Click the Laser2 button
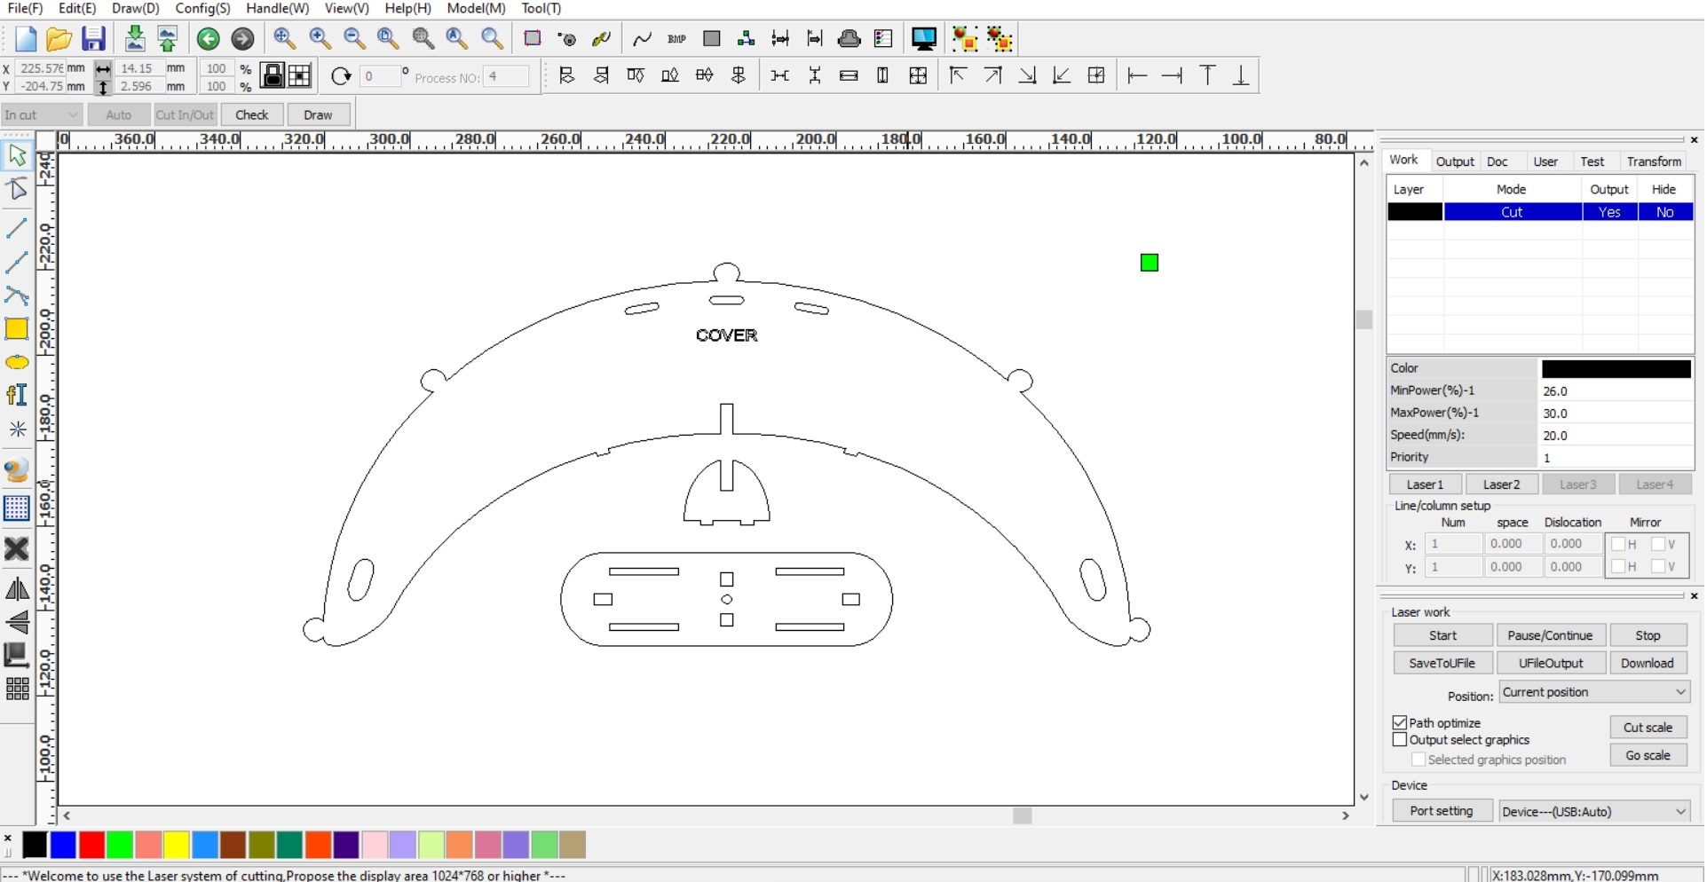 coord(1501,485)
